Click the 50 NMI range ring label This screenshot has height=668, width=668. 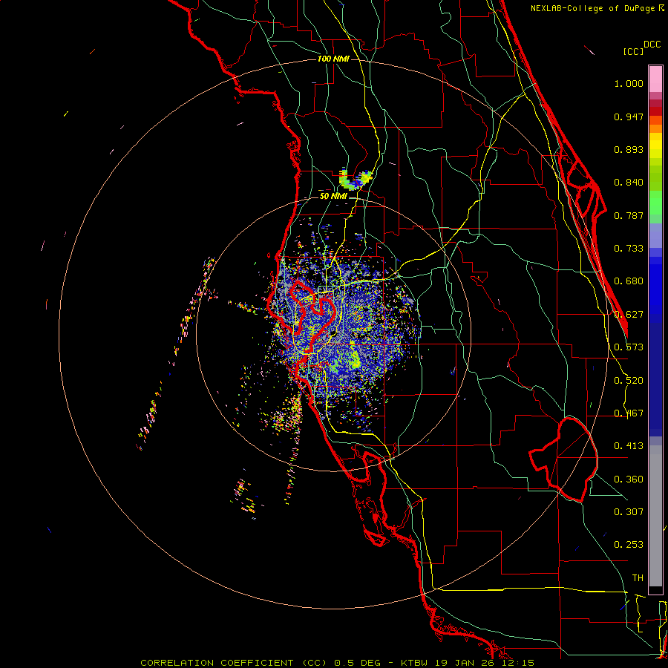[x=333, y=197]
